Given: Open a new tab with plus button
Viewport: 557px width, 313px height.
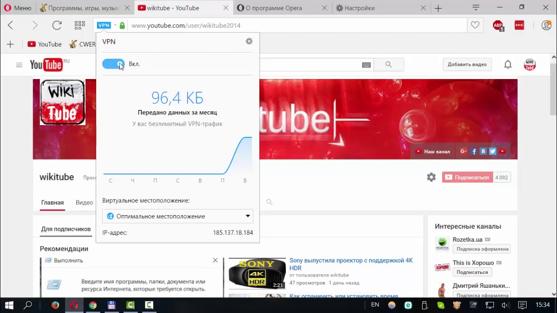Looking at the screenshot, I should [x=438, y=8].
